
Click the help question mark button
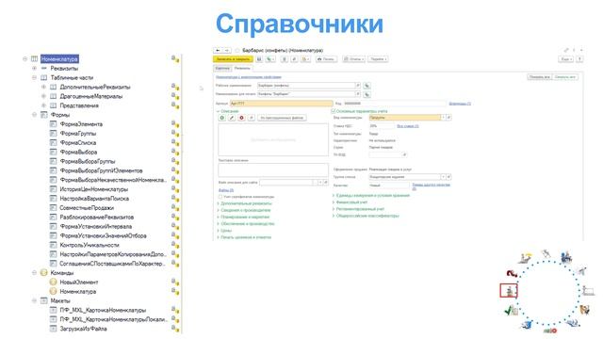pyautogui.click(x=579, y=59)
